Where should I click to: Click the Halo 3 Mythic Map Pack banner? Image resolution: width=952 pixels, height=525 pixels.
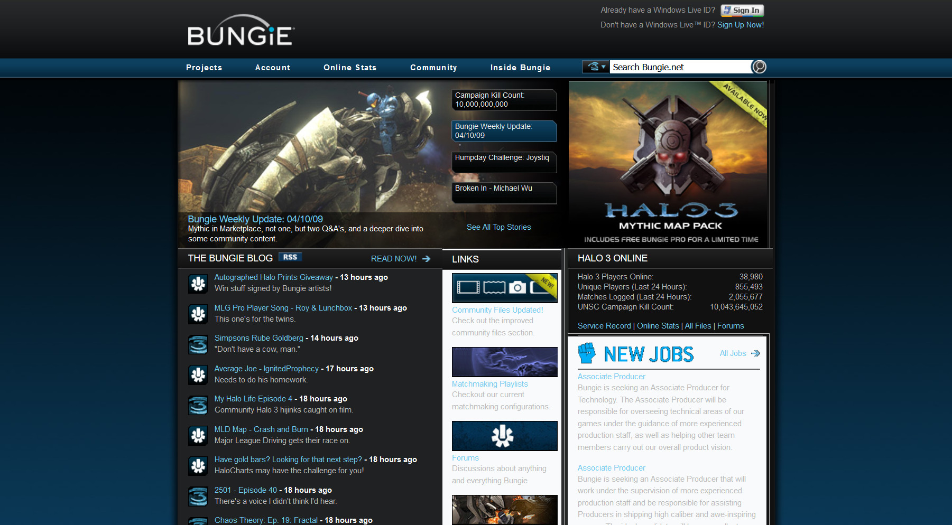669,164
